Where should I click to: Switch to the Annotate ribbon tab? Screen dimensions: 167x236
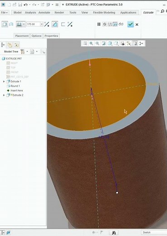point(44,13)
